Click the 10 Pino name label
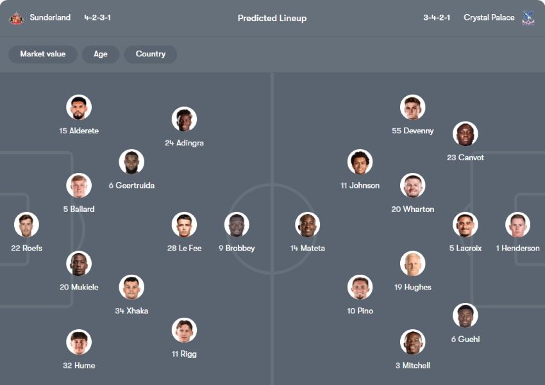Image resolution: width=545 pixels, height=385 pixels. pos(360,311)
